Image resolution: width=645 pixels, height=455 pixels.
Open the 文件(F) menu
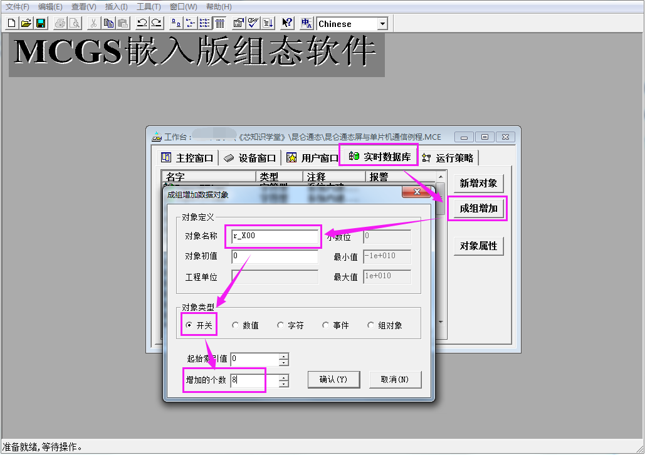click(18, 7)
